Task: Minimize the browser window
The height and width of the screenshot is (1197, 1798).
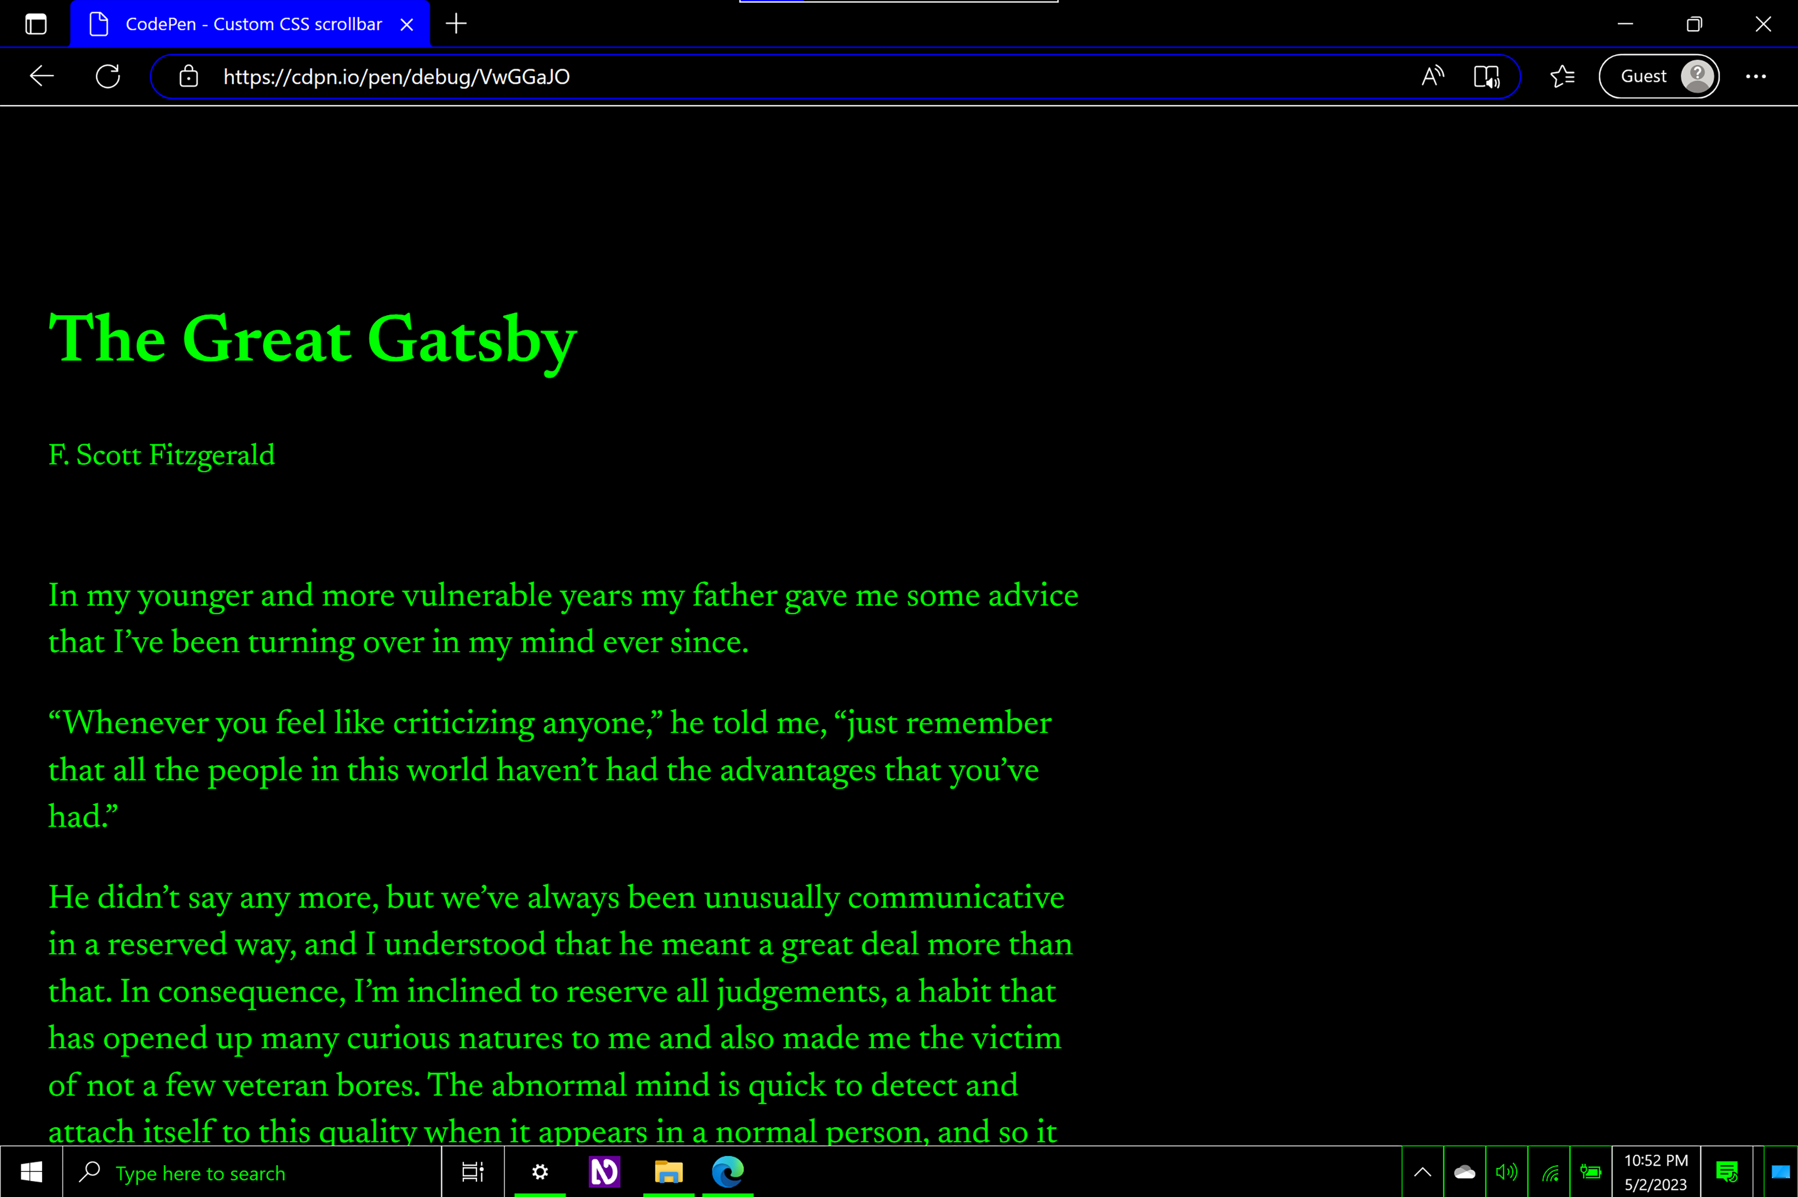Action: pos(1625,24)
